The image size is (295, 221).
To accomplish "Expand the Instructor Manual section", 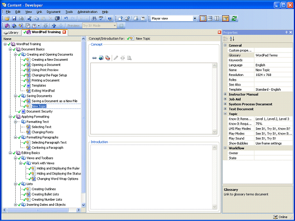I will coord(225,94).
